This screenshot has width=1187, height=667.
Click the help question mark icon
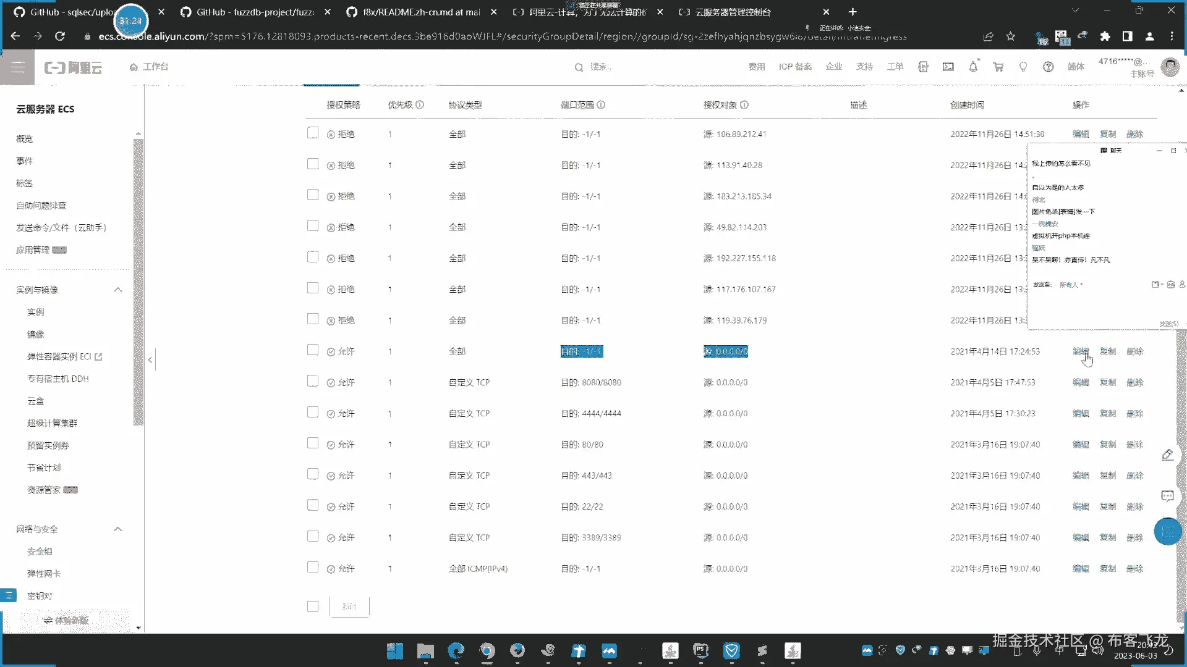[x=1048, y=67]
